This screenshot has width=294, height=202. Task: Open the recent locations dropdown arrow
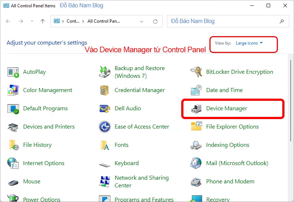(32, 21)
